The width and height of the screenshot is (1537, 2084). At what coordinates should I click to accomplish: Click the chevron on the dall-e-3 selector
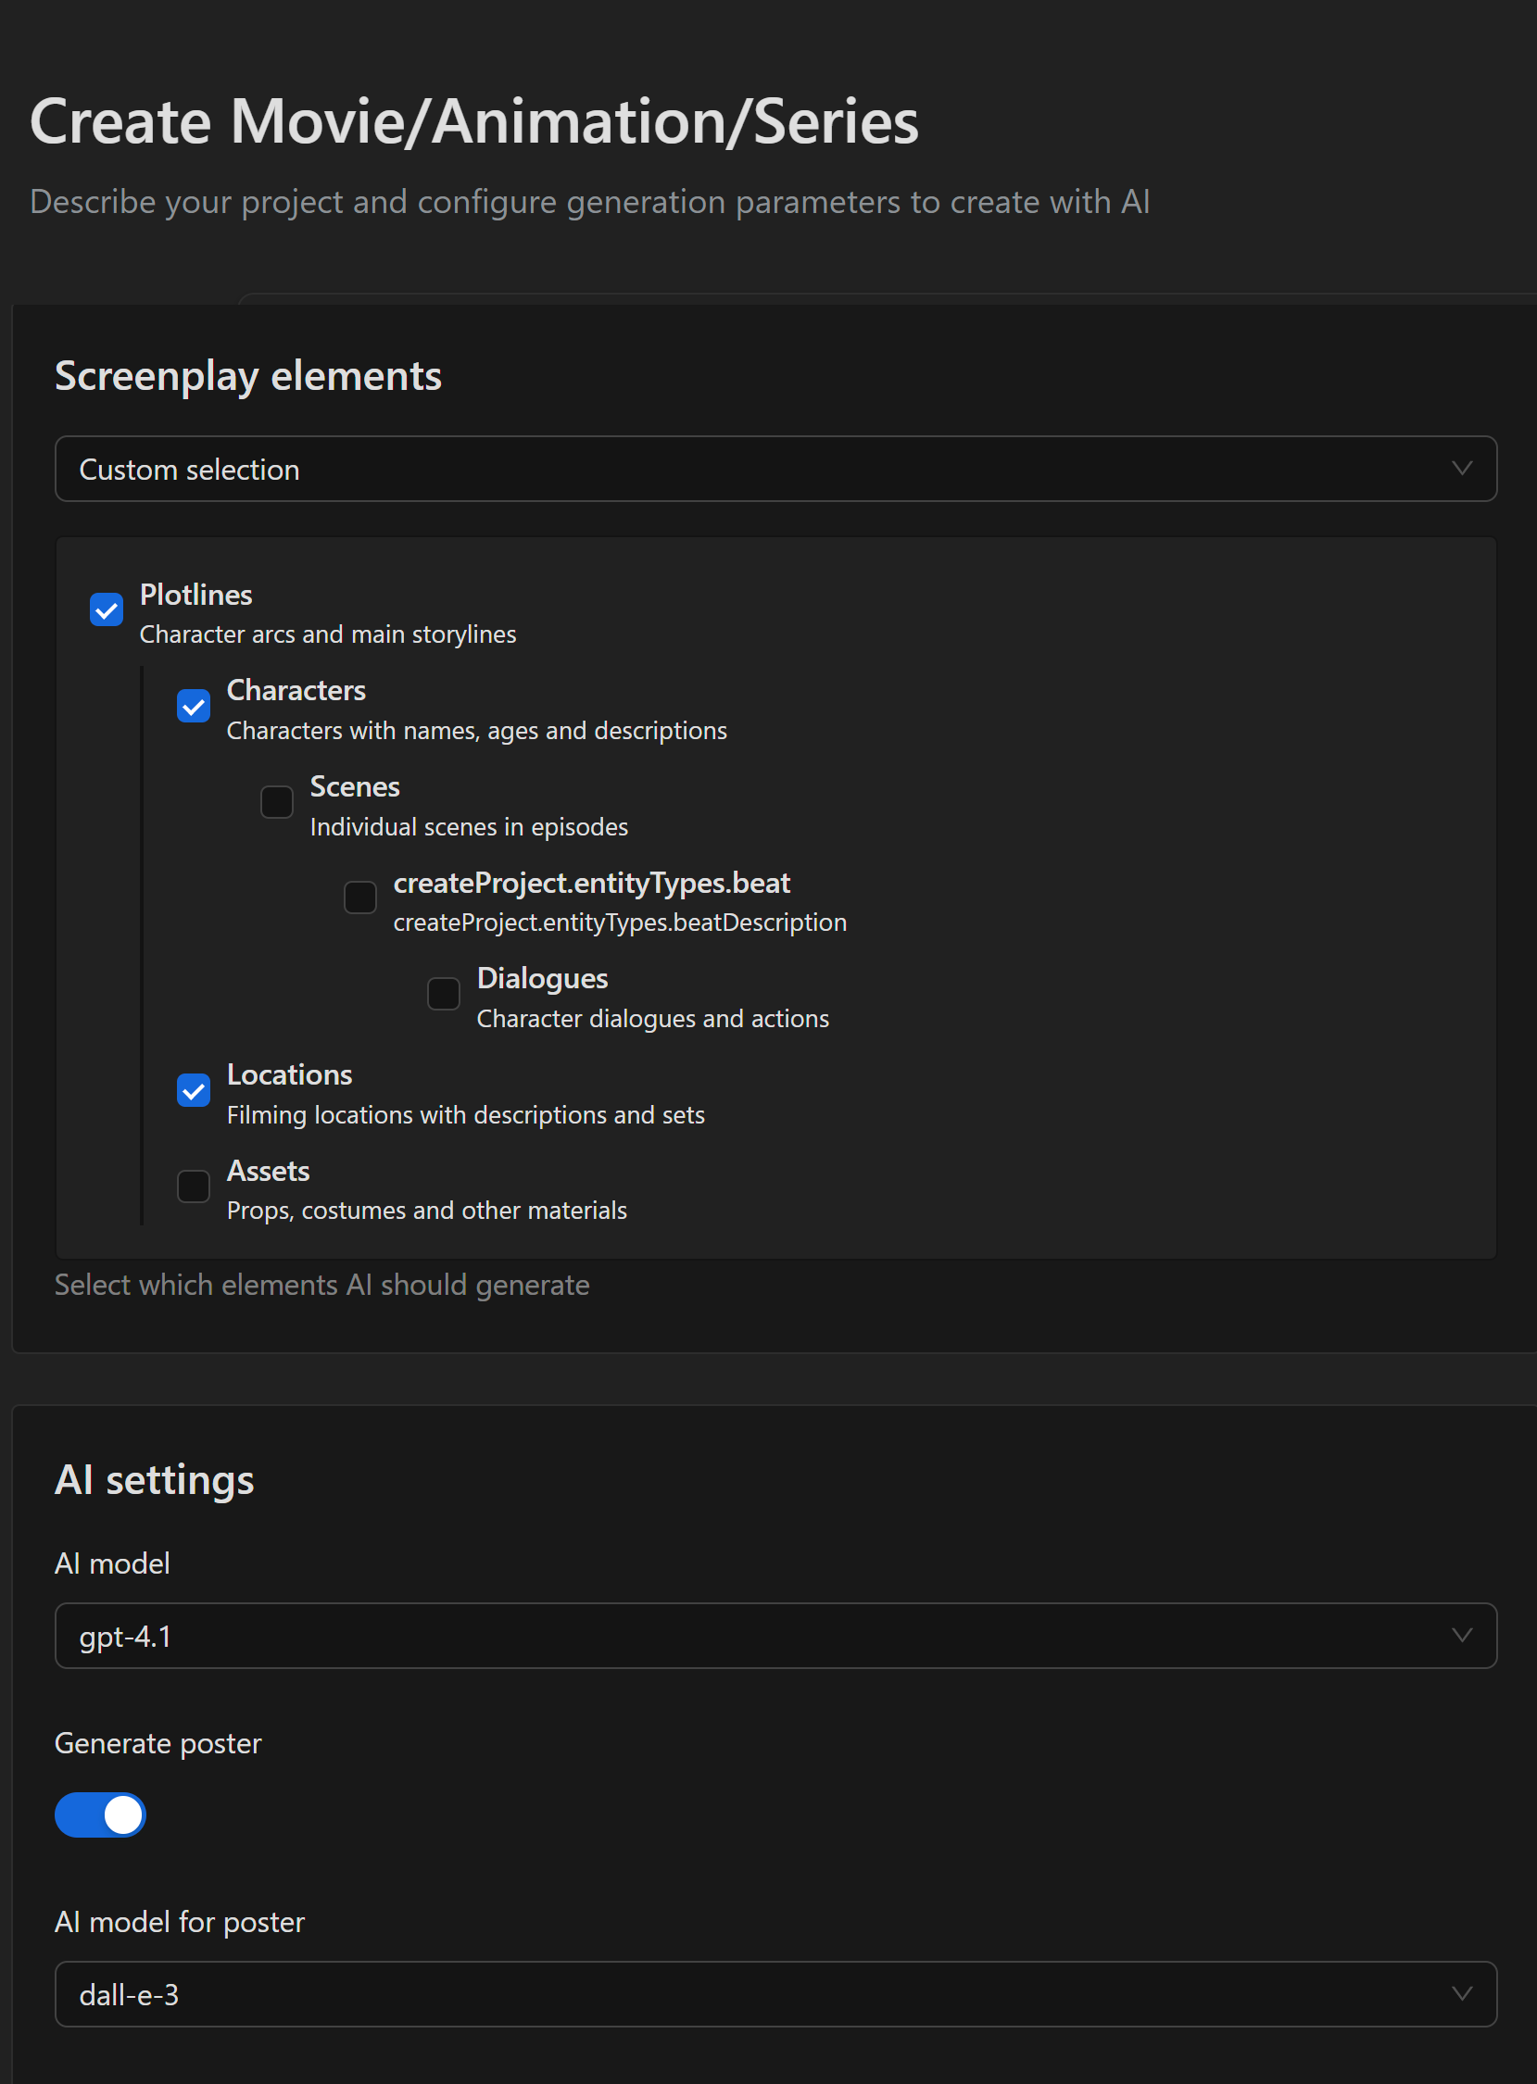[x=1461, y=1994]
